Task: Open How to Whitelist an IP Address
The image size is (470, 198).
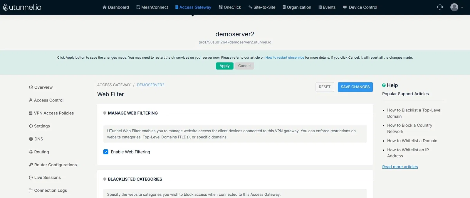Action: (408, 153)
